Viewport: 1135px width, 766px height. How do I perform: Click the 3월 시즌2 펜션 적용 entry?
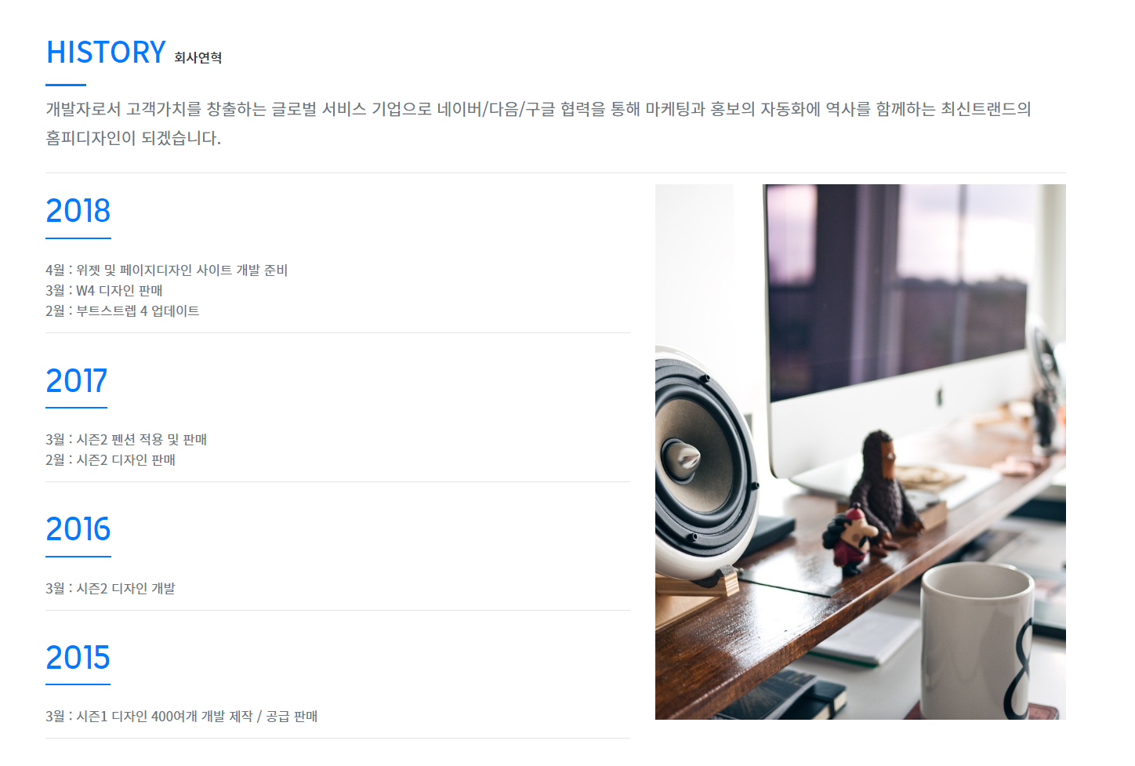pos(126,439)
